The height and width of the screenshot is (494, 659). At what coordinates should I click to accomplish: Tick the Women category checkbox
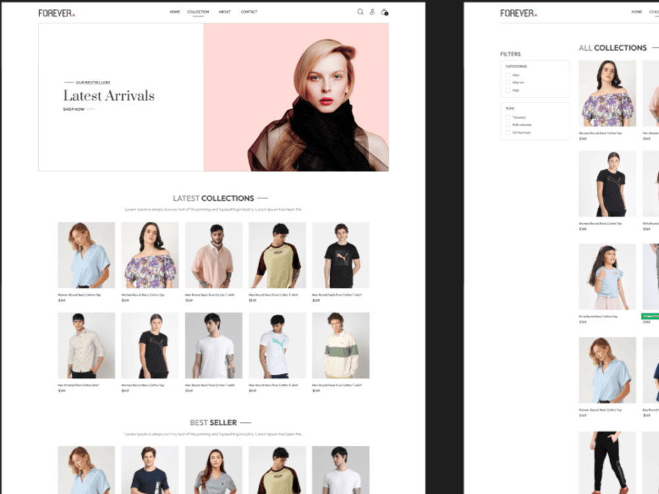point(507,82)
